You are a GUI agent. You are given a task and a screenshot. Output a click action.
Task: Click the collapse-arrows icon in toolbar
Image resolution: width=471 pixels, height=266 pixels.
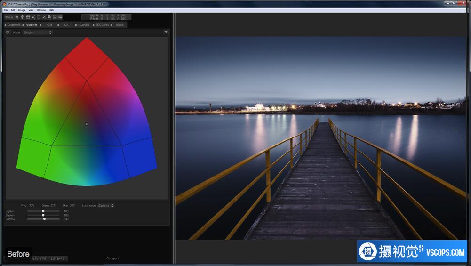(33, 17)
